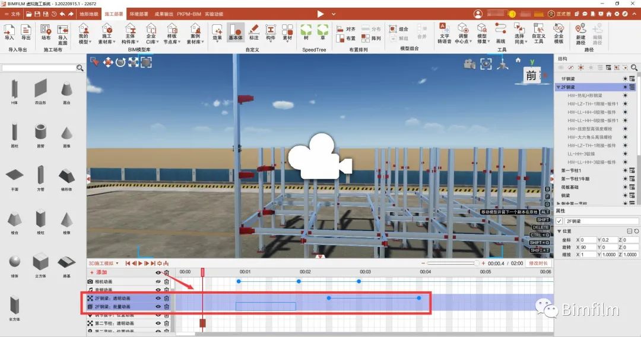Click the viewport home view icon

518,60
